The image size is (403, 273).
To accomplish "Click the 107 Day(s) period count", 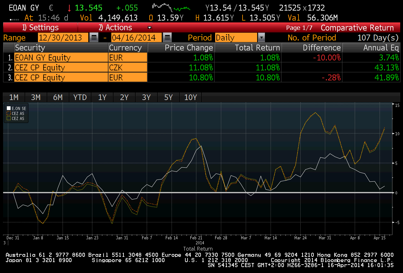I will click(378, 38).
